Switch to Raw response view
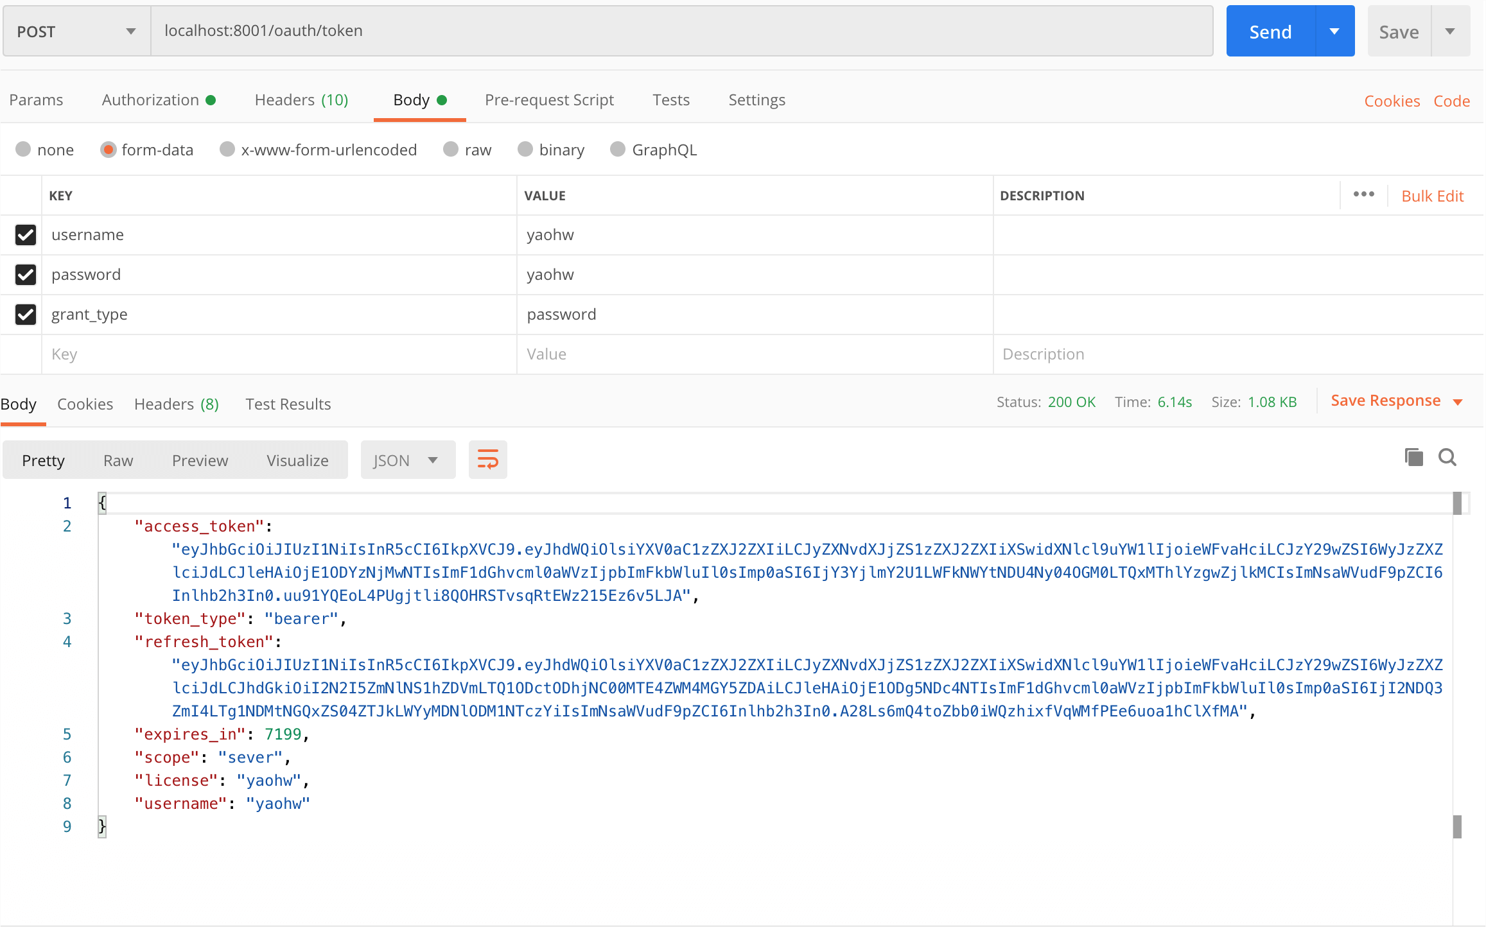 click(118, 460)
